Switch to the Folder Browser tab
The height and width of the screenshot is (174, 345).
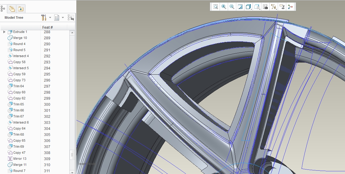12,9
